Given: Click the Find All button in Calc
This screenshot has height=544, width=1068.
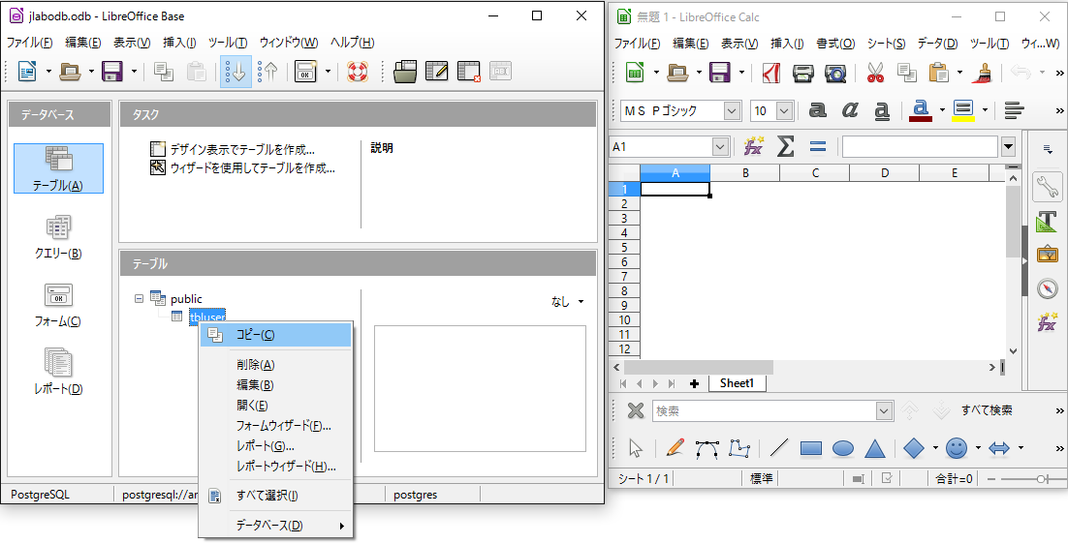Looking at the screenshot, I should coord(987,410).
